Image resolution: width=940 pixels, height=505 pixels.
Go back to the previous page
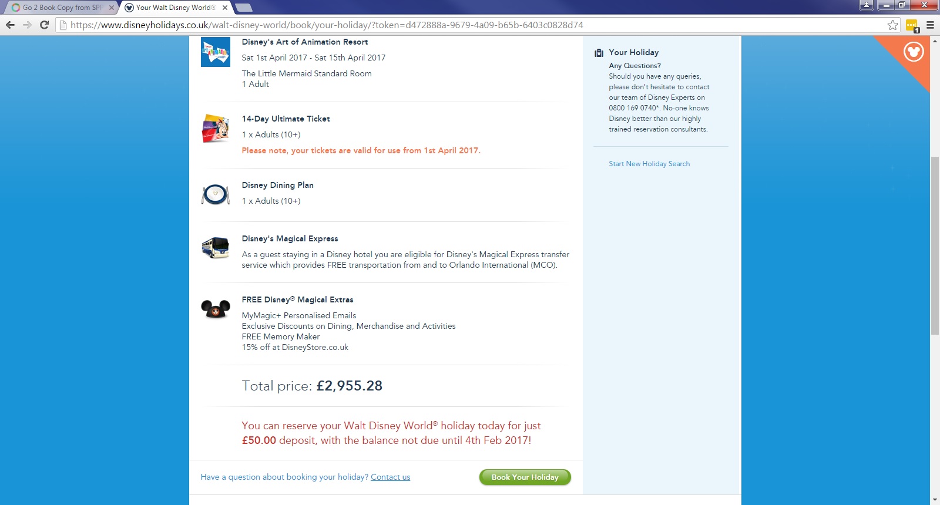click(x=10, y=25)
